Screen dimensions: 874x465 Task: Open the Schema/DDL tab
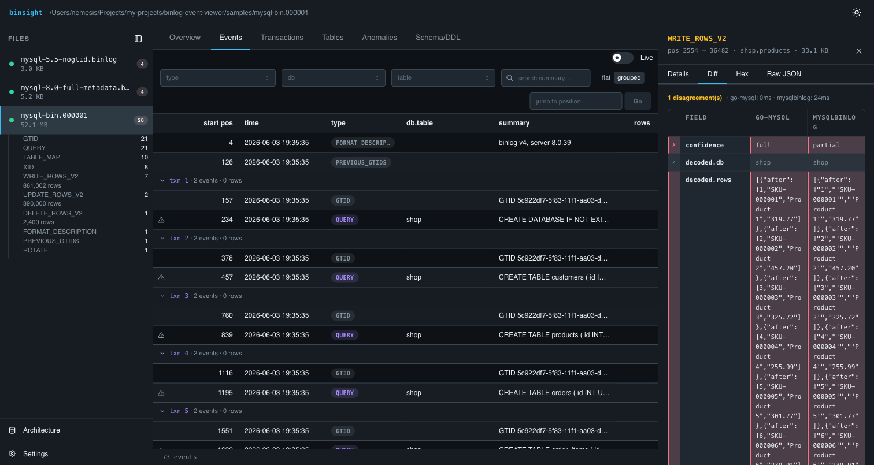click(438, 38)
